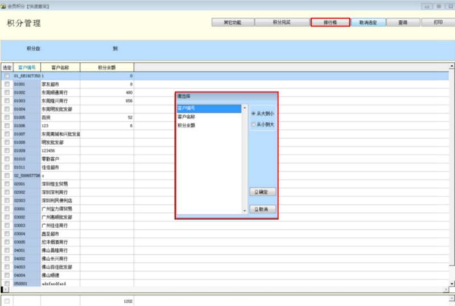
Task: Tick the checkbox for customer 01001
Action: coord(7,84)
